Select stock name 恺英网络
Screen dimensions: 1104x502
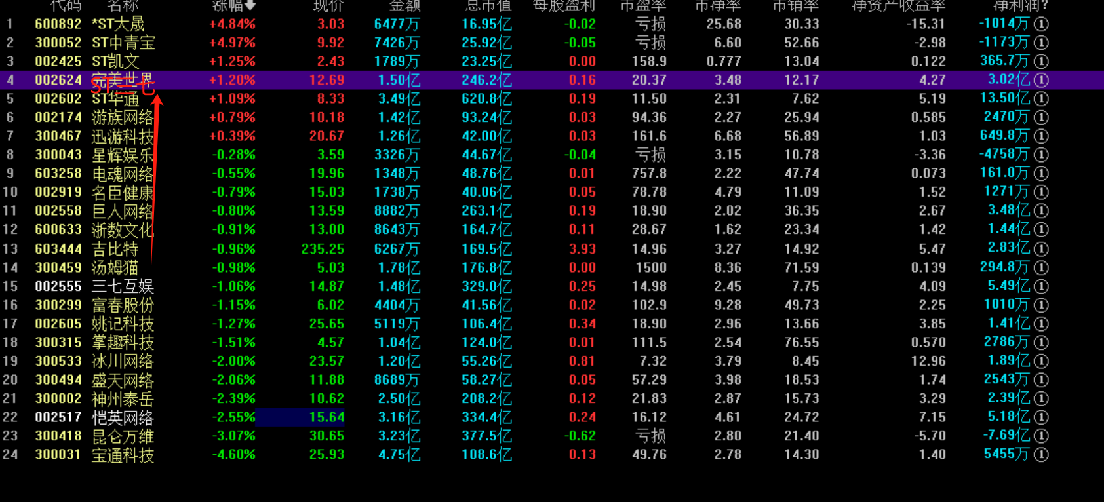point(123,417)
